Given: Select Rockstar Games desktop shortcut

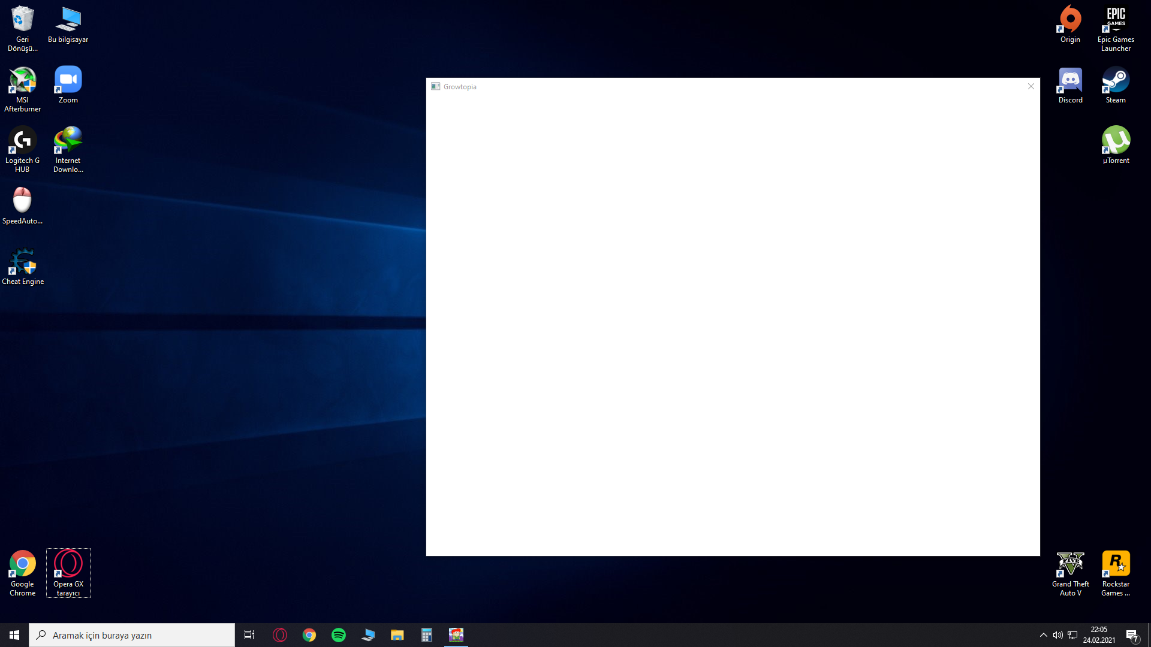Looking at the screenshot, I should click(x=1116, y=573).
